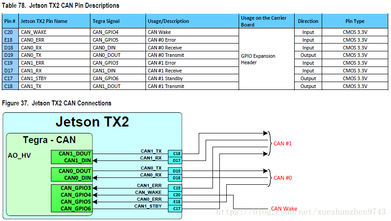
Task: Click the CAN0_DIN block in the diagram
Action: (x=72, y=178)
